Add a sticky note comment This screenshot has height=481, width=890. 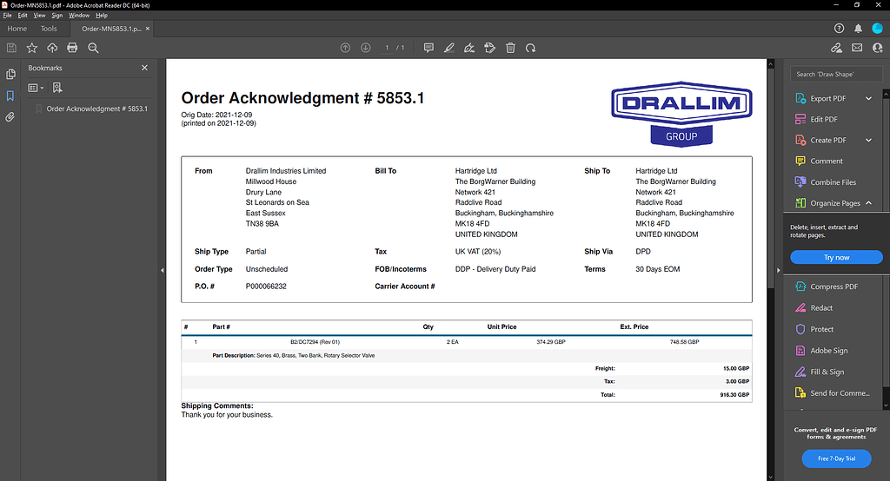click(428, 49)
